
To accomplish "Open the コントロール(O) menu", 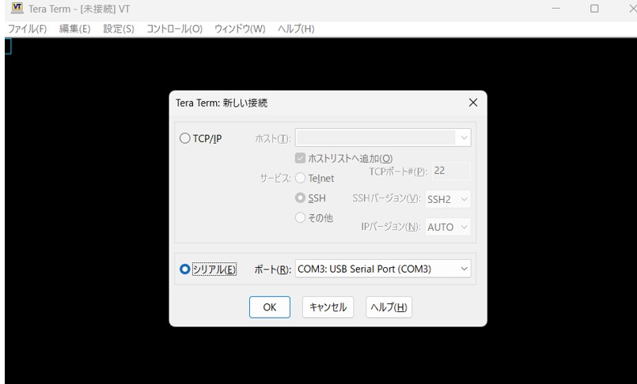I will tap(174, 28).
